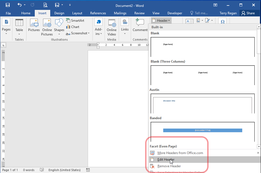Open the Add-ins menu
The height and width of the screenshot is (173, 261).
point(98,27)
